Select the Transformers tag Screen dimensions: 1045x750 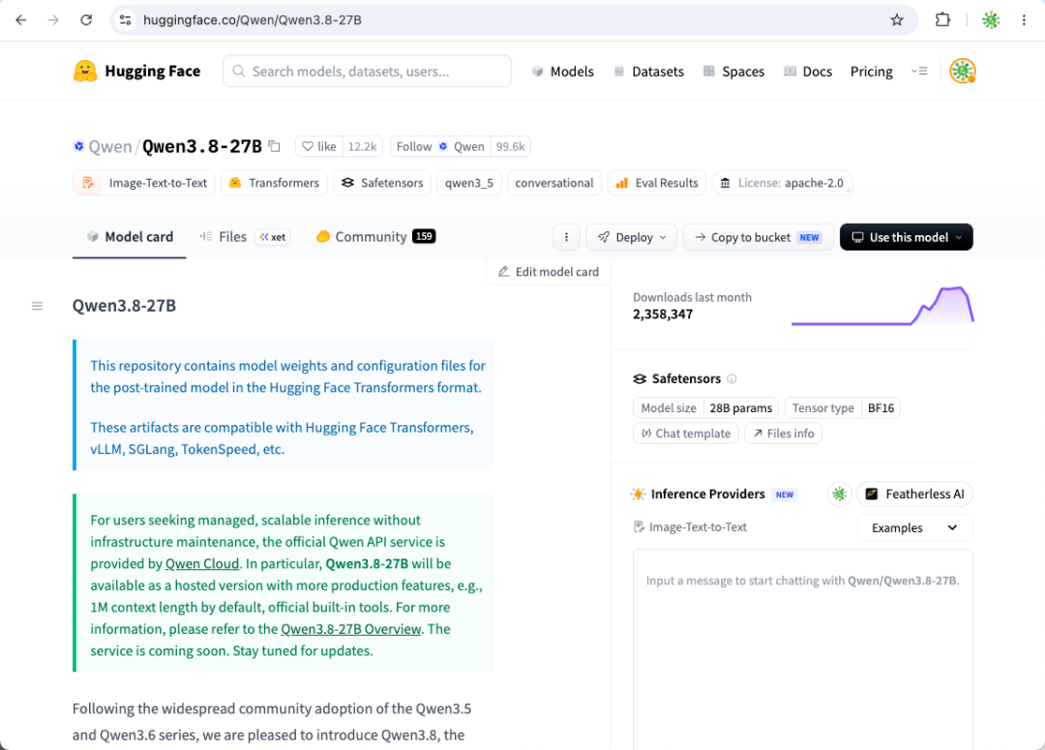[x=274, y=183]
